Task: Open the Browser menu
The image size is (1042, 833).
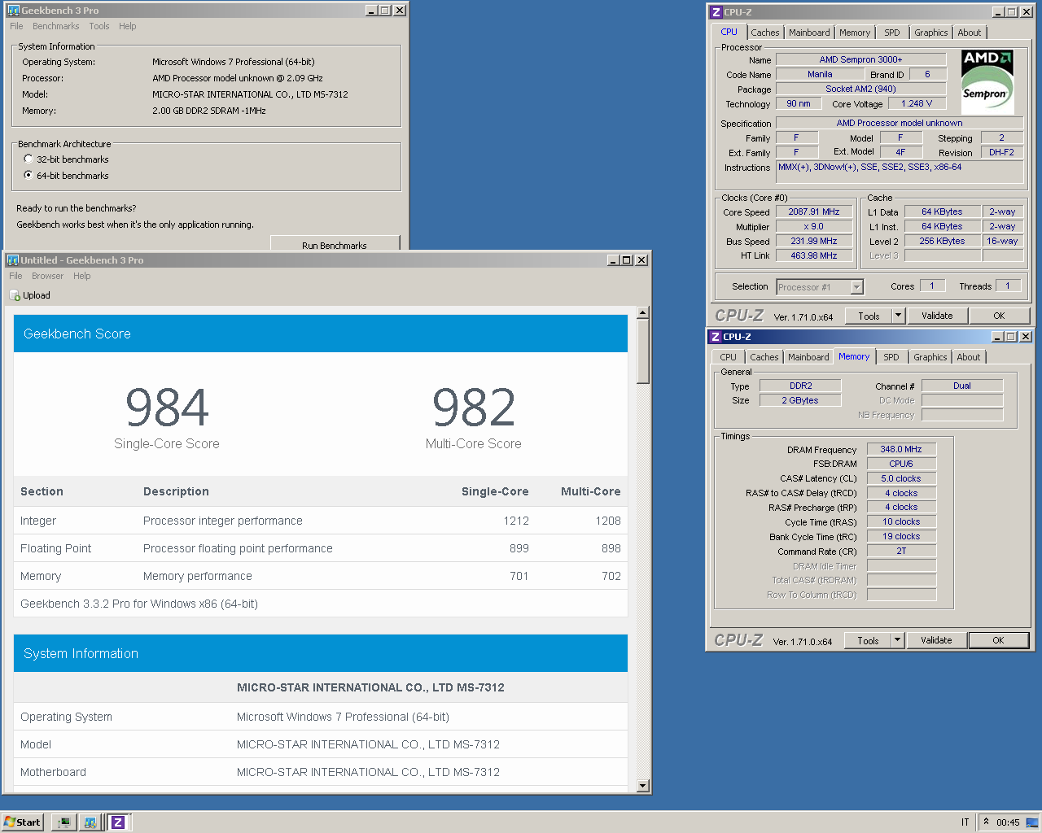Action: tap(48, 276)
